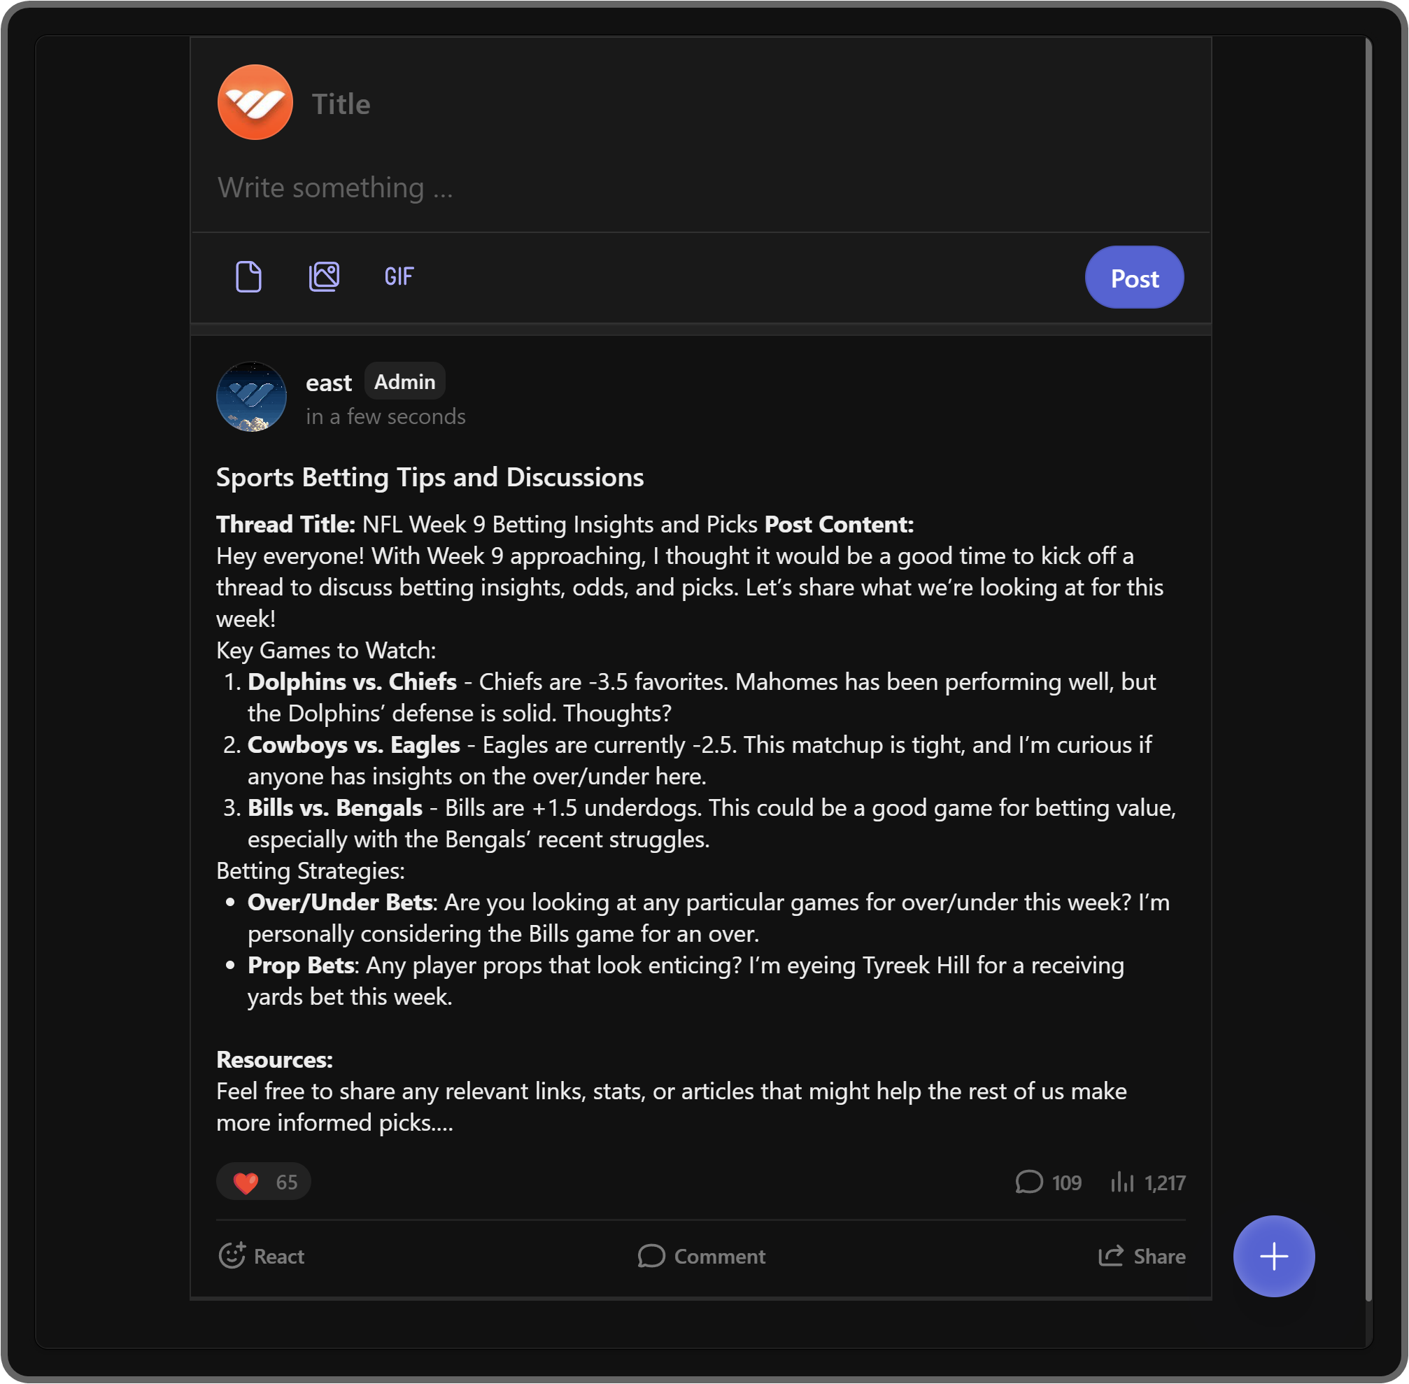The width and height of the screenshot is (1409, 1384).
Task: Open the 'Sports Betting Tips and Discussions' post title
Action: [x=430, y=478]
